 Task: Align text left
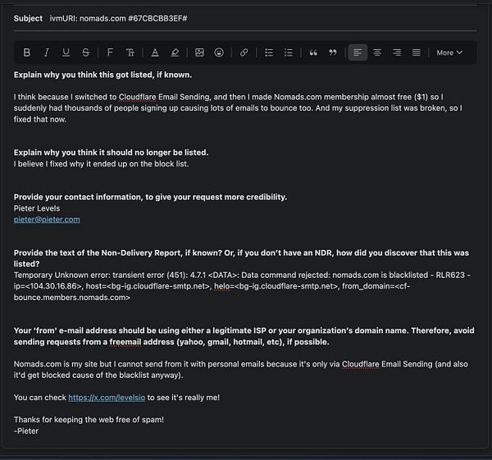pyautogui.click(x=358, y=52)
